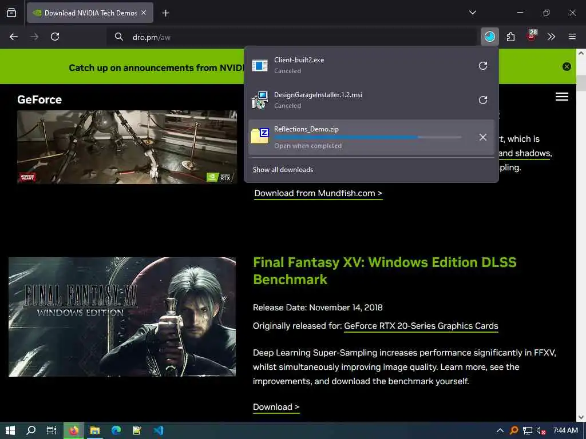The image size is (586, 439).
Task: Open Windows taskbar search
Action: (x=31, y=430)
